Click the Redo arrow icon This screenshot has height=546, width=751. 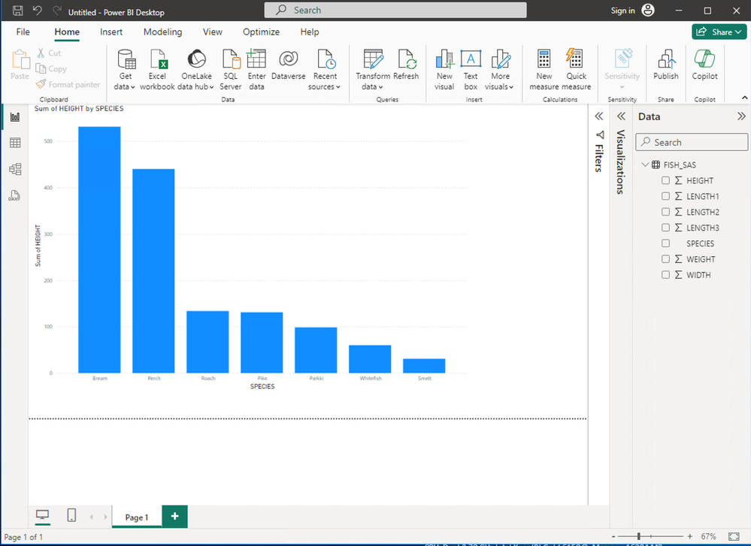(x=57, y=11)
